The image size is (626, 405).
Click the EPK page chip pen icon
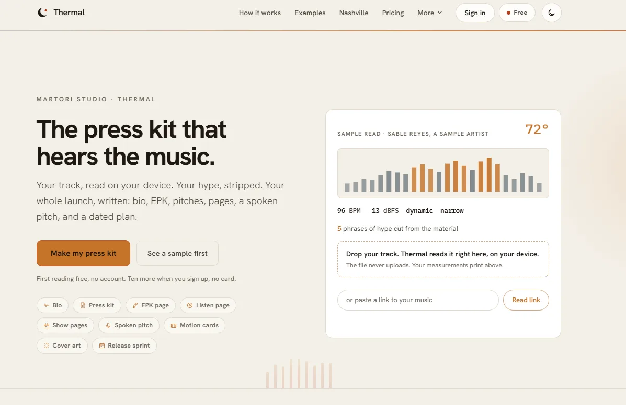click(135, 305)
